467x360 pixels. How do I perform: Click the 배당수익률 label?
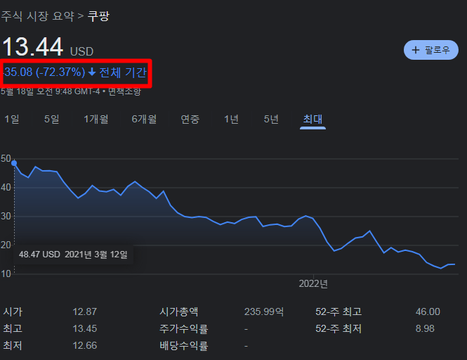[184, 346]
